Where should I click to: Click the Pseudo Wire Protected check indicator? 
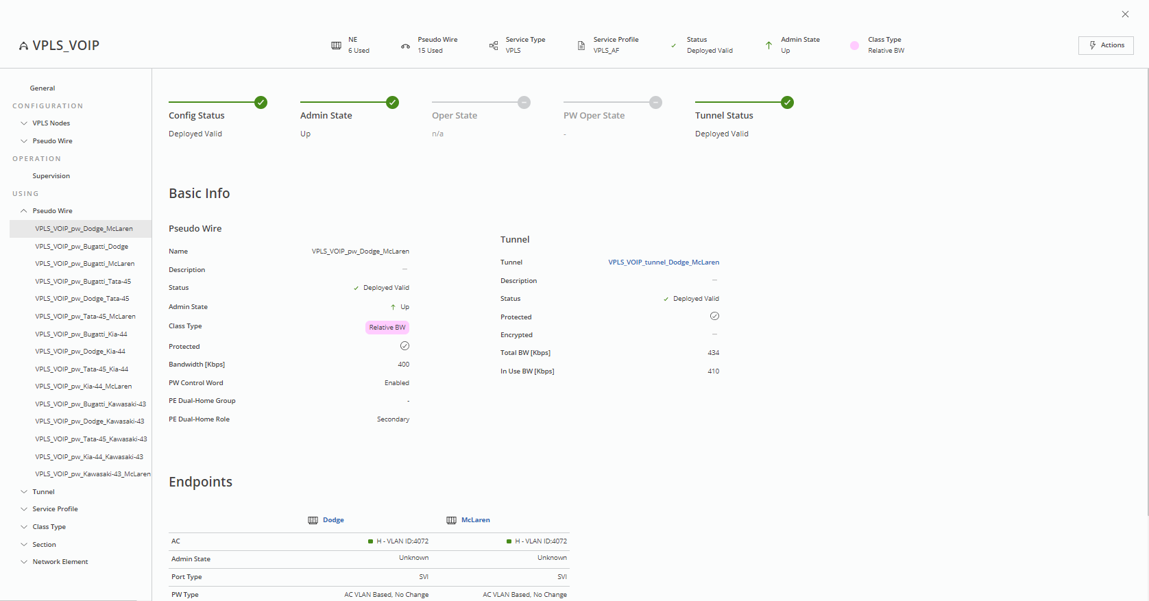[x=404, y=346]
